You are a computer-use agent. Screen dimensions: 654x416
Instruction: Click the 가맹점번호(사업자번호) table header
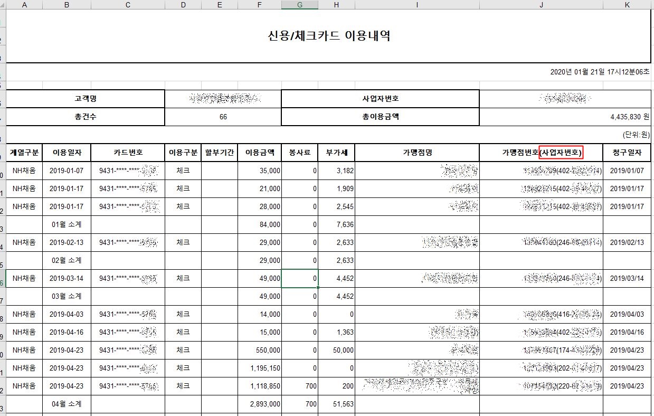pyautogui.click(x=541, y=153)
